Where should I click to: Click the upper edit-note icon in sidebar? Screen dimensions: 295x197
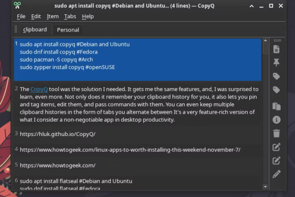coord(276,147)
